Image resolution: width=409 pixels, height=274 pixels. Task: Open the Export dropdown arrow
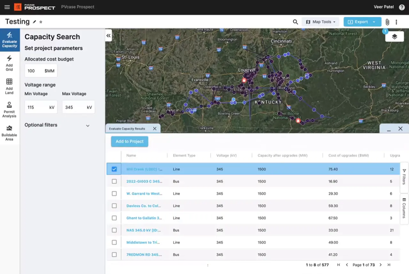[374, 22]
